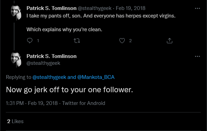Click the share upload-arrow icon
The width and height of the screenshot is (207, 131).
(x=169, y=40)
